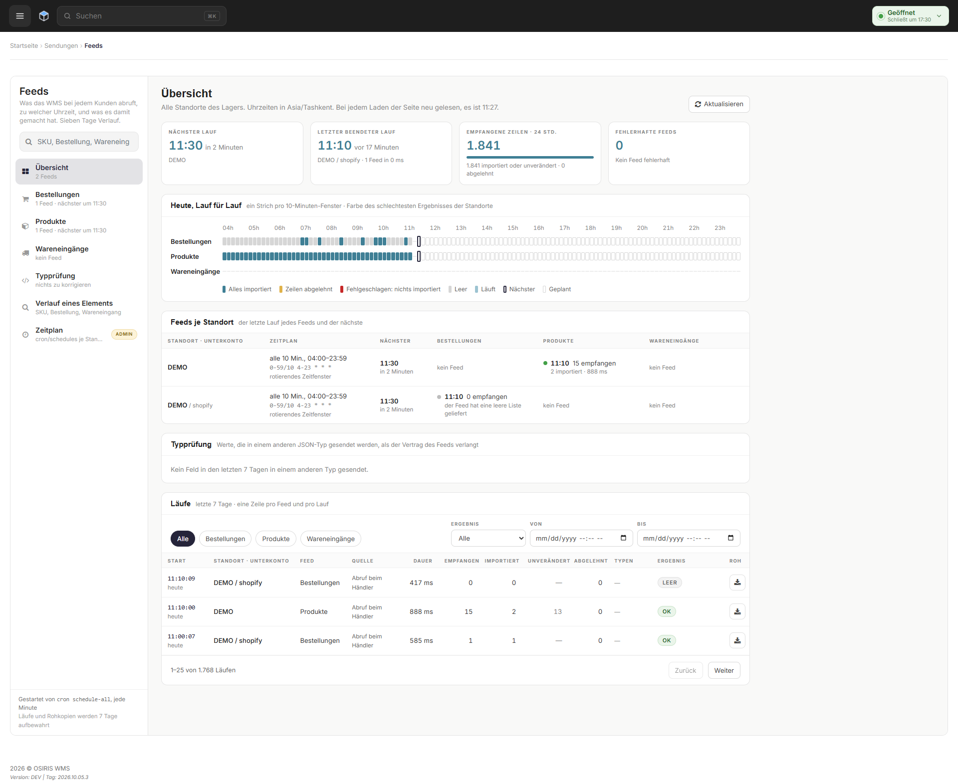
Task: Open Bestellungen in the Feeds sidebar
Action: pyautogui.click(x=79, y=198)
